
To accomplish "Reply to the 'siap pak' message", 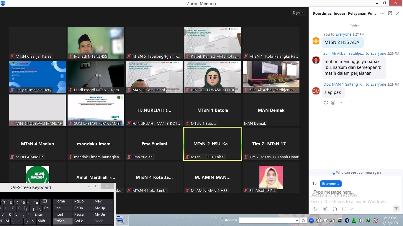I will point(326,103).
